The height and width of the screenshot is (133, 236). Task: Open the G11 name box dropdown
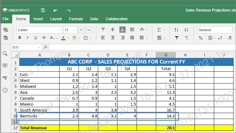tap(39, 48)
